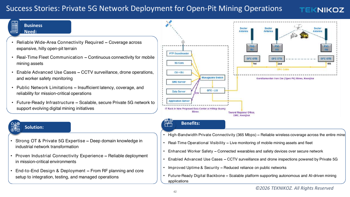
Task: Click the Solution section circular icon
Action: click(x=15, y=127)
